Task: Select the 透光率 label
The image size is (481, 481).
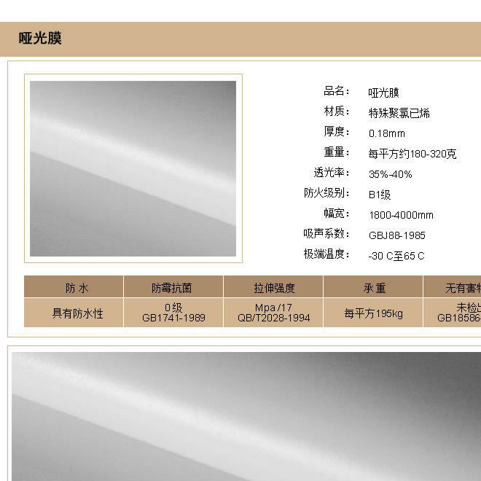Action: coord(332,173)
